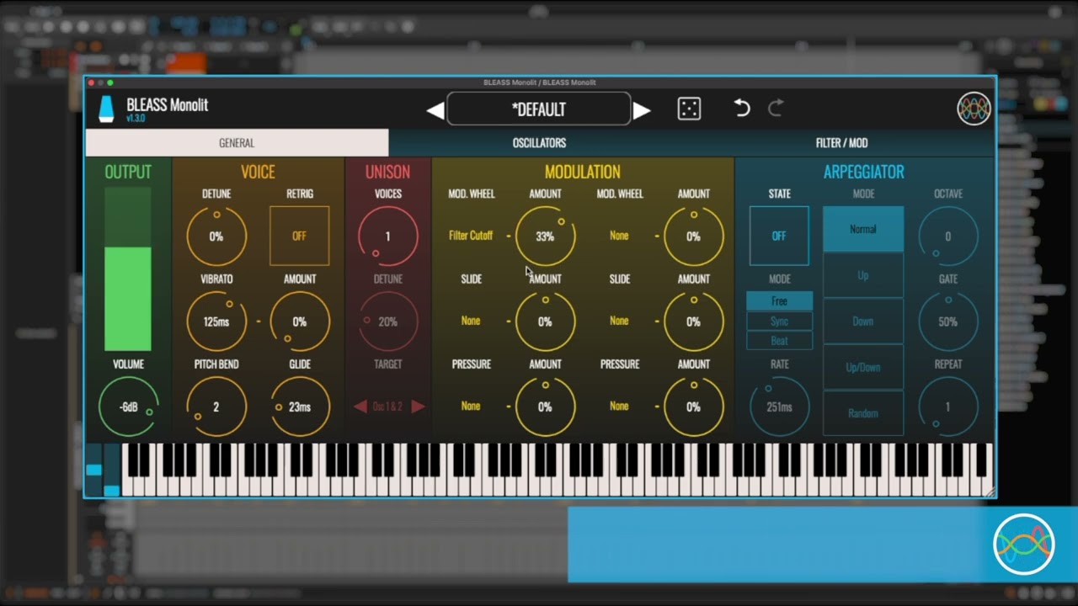Open the BLEASS logo menu at top right
The image size is (1078, 606).
point(974,109)
